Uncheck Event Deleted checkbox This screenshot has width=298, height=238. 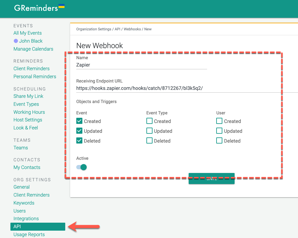(x=79, y=140)
